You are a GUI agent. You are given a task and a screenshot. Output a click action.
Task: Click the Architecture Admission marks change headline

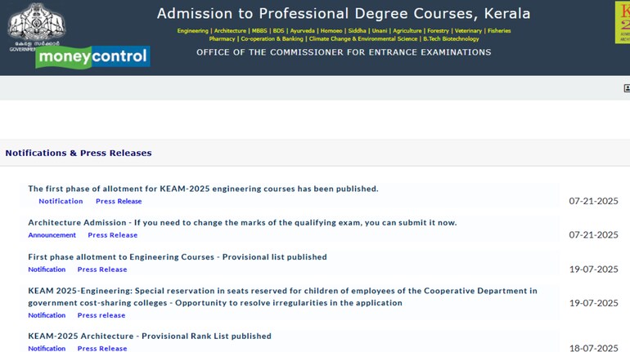242,222
